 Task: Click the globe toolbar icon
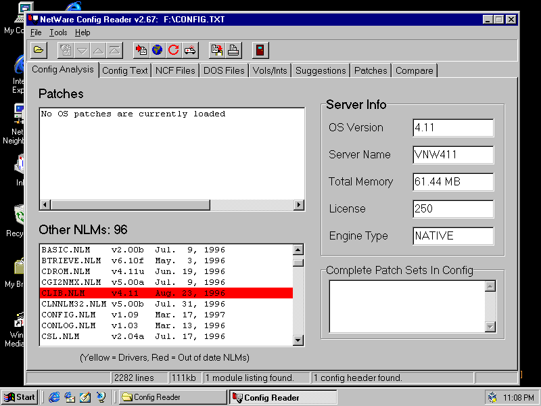point(158,50)
